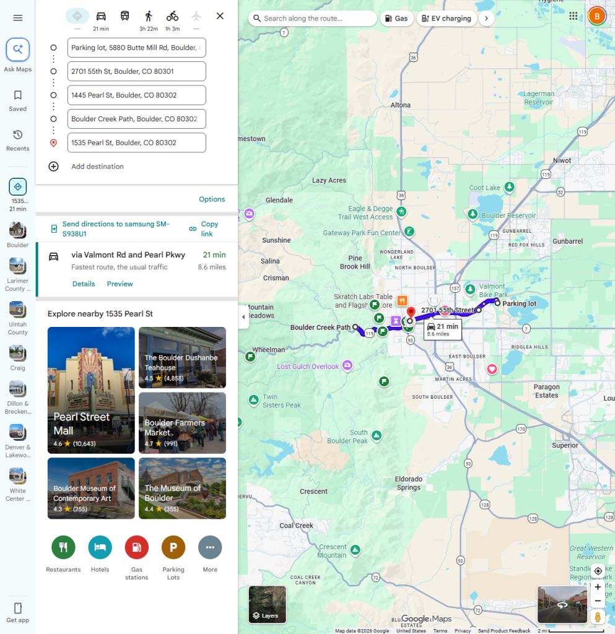Click Coot Lake park marker
The height and width of the screenshot is (634, 615).
point(510,187)
